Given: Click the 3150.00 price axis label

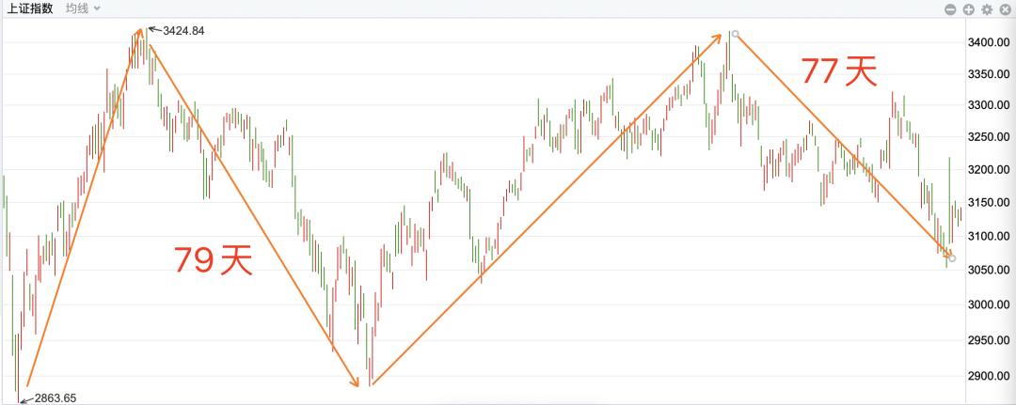Looking at the screenshot, I should click(989, 203).
